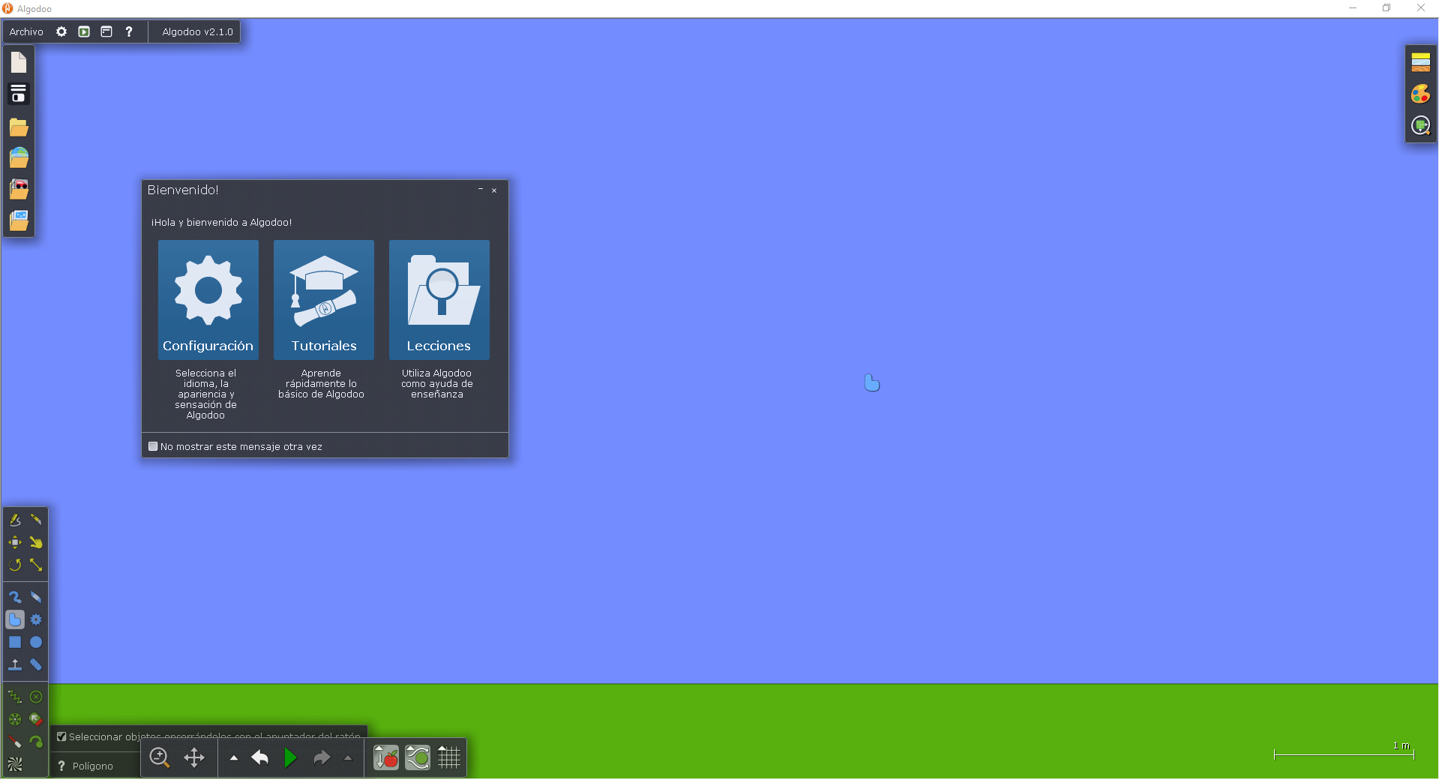Select the Texture tool
Image resolution: width=1439 pixels, height=780 pixels.
[x=15, y=764]
